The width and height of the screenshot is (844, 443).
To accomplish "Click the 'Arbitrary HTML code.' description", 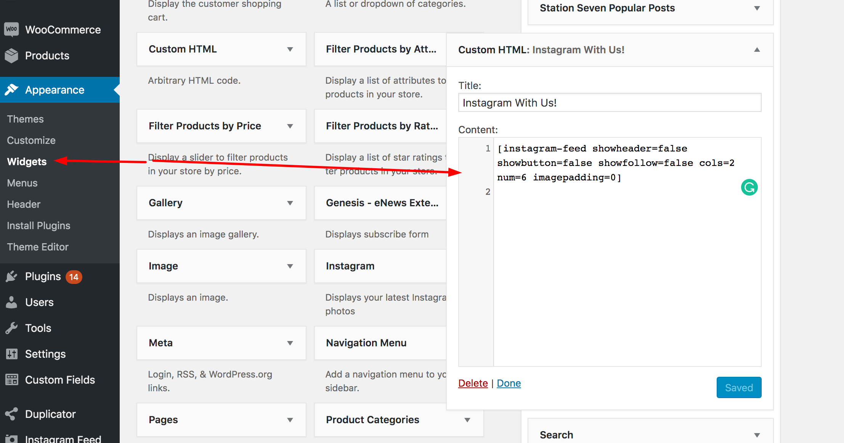I will point(194,81).
